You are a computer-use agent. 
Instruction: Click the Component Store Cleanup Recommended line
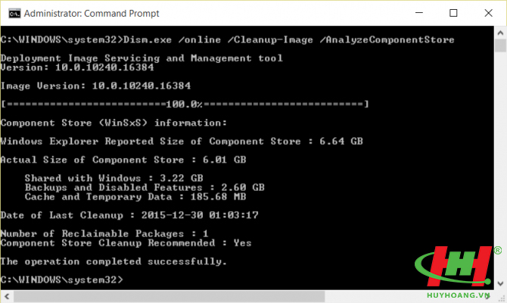pyautogui.click(x=126, y=243)
